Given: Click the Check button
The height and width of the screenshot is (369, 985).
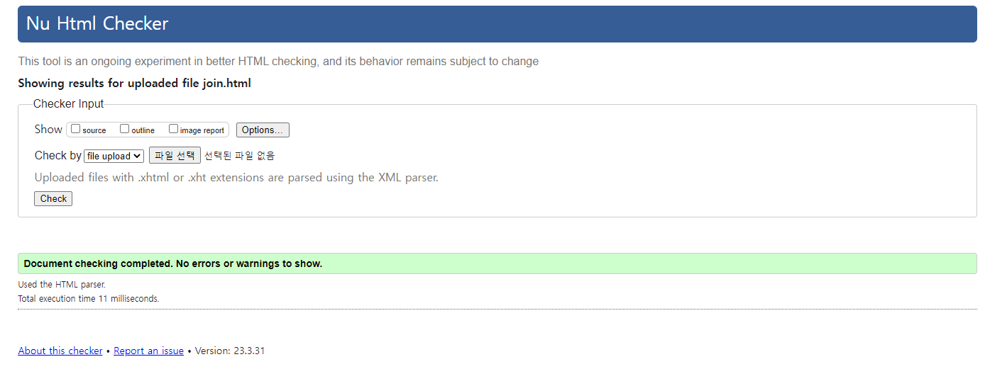Looking at the screenshot, I should point(53,199).
